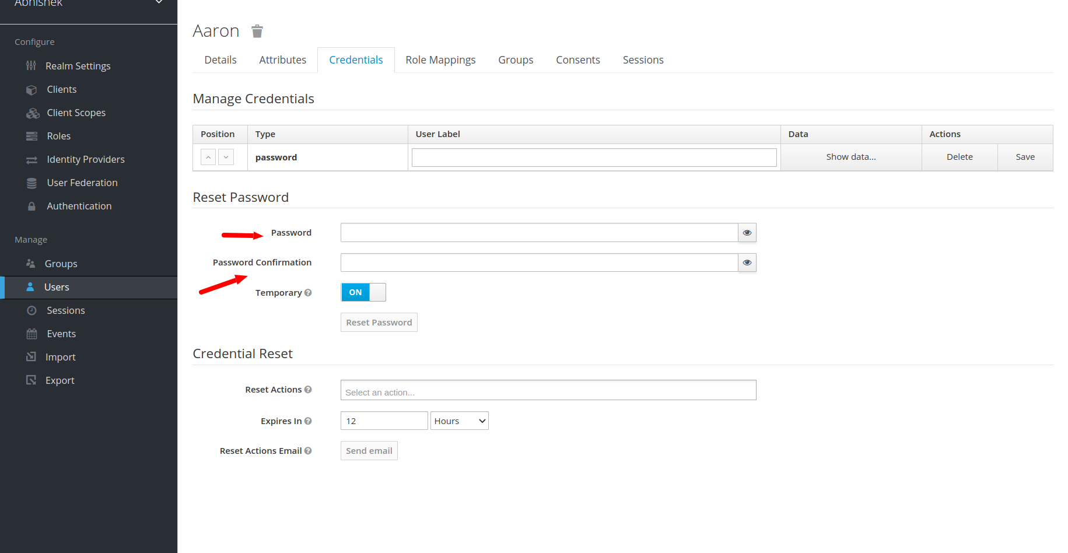Click the Realm Settings sliders icon

tap(31, 66)
